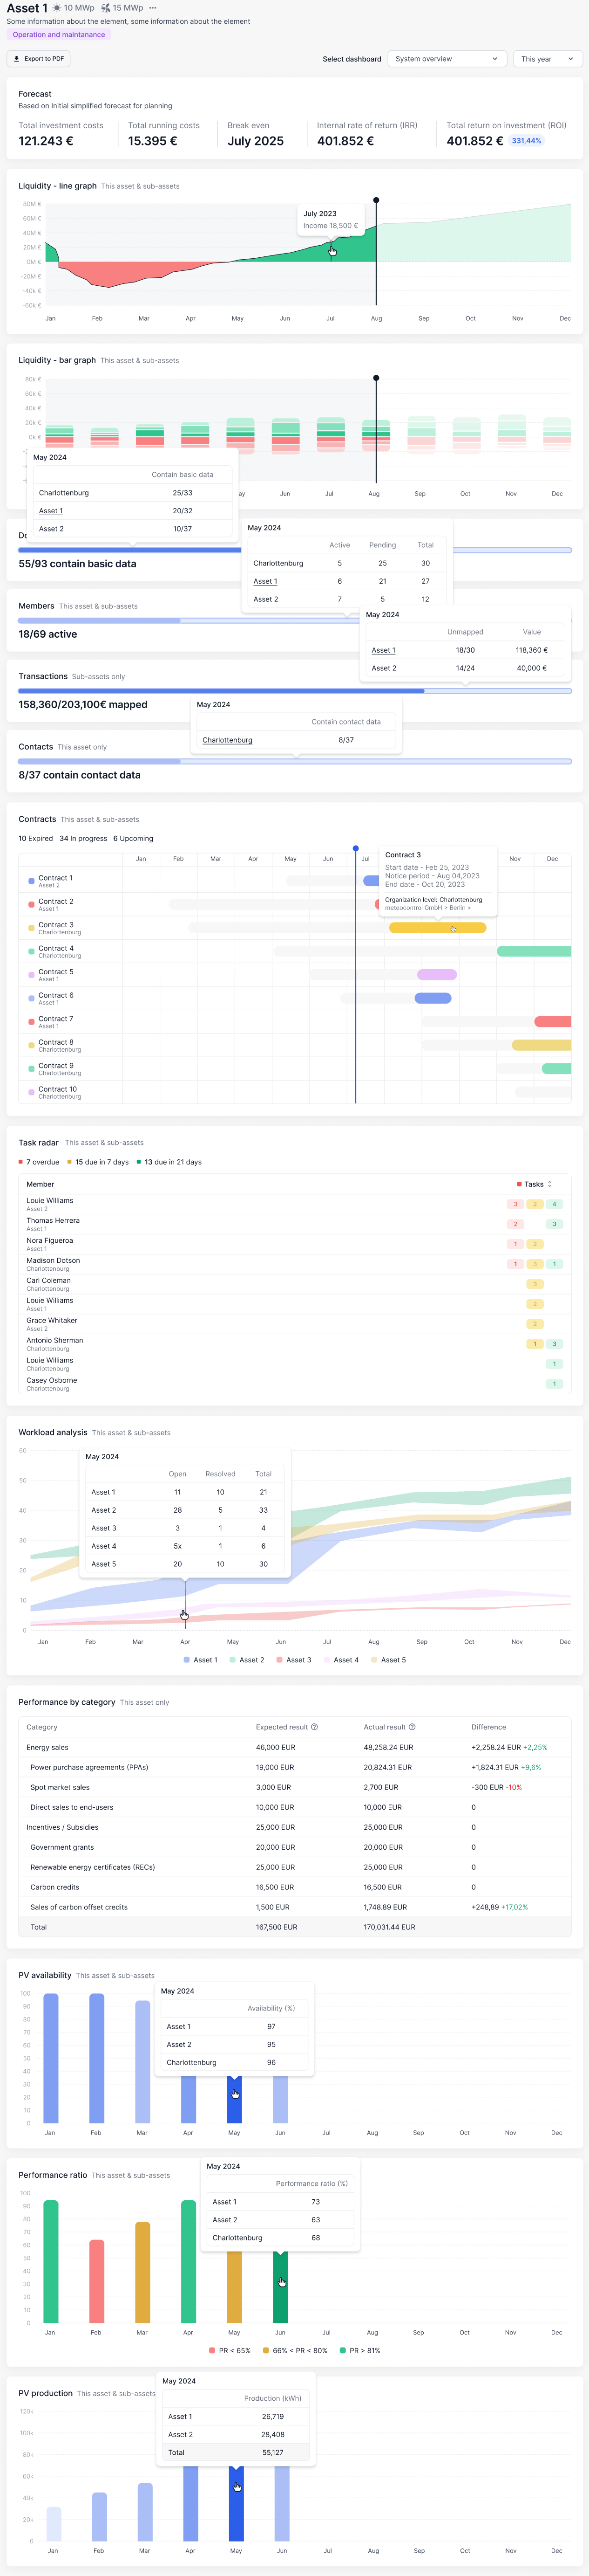The height and width of the screenshot is (2576, 589).
Task: Click the liquidity line graph time marker handle
Action: coord(376,200)
